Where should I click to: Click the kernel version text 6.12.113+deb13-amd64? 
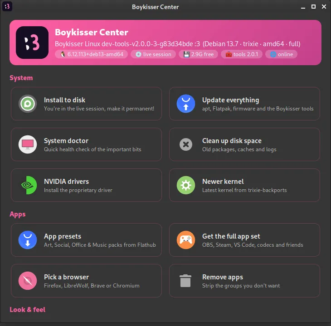(95, 54)
